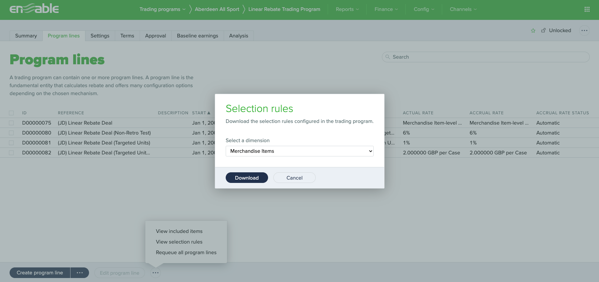Click reference (JD) Linear Rebate Deal (Non-Retro Test)

point(104,133)
